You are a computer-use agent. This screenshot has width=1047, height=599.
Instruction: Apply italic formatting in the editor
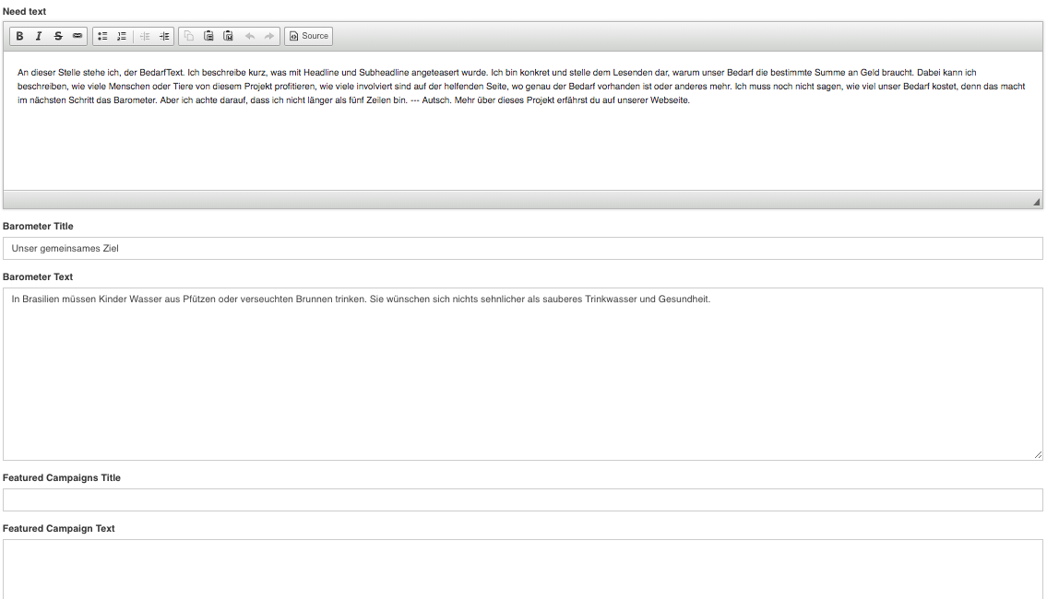coord(39,36)
